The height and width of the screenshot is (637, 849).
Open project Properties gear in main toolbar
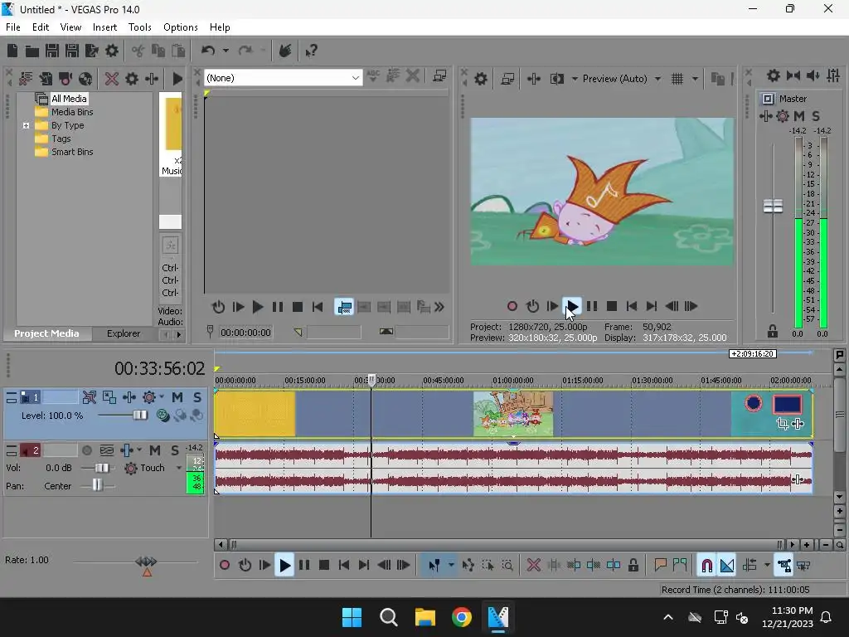[112, 51]
